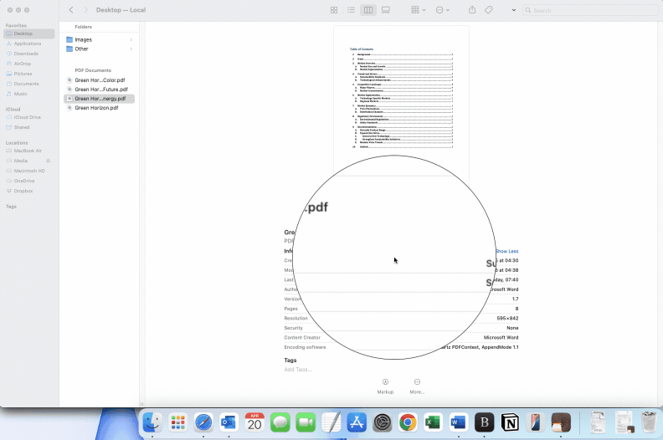
Task: Select the Green Hor...Color.pdf file
Action: point(99,79)
